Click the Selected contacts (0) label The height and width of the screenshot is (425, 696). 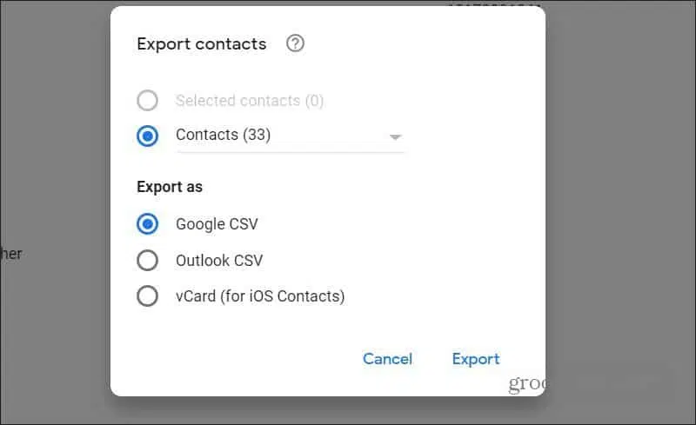click(250, 101)
